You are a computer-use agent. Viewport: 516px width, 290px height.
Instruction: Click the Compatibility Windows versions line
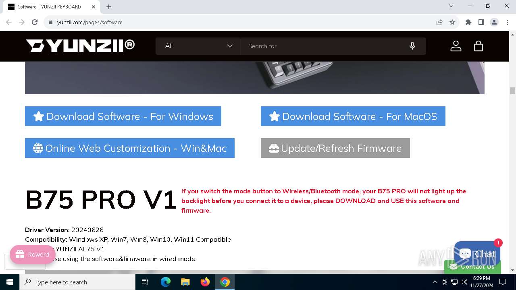point(128,239)
